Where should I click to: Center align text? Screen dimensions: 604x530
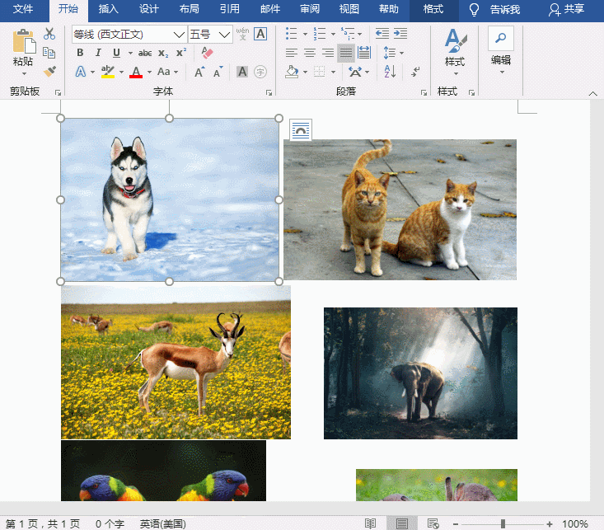(310, 53)
